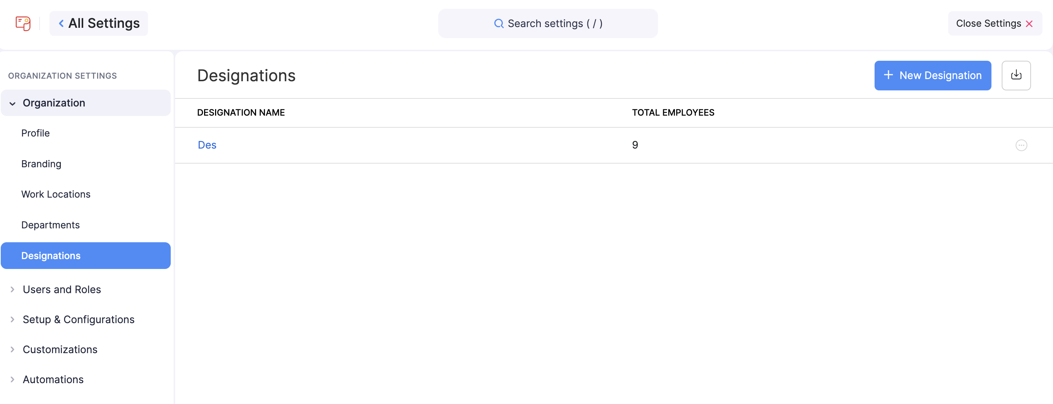
Task: Select Departments in the sidebar
Action: 51,225
